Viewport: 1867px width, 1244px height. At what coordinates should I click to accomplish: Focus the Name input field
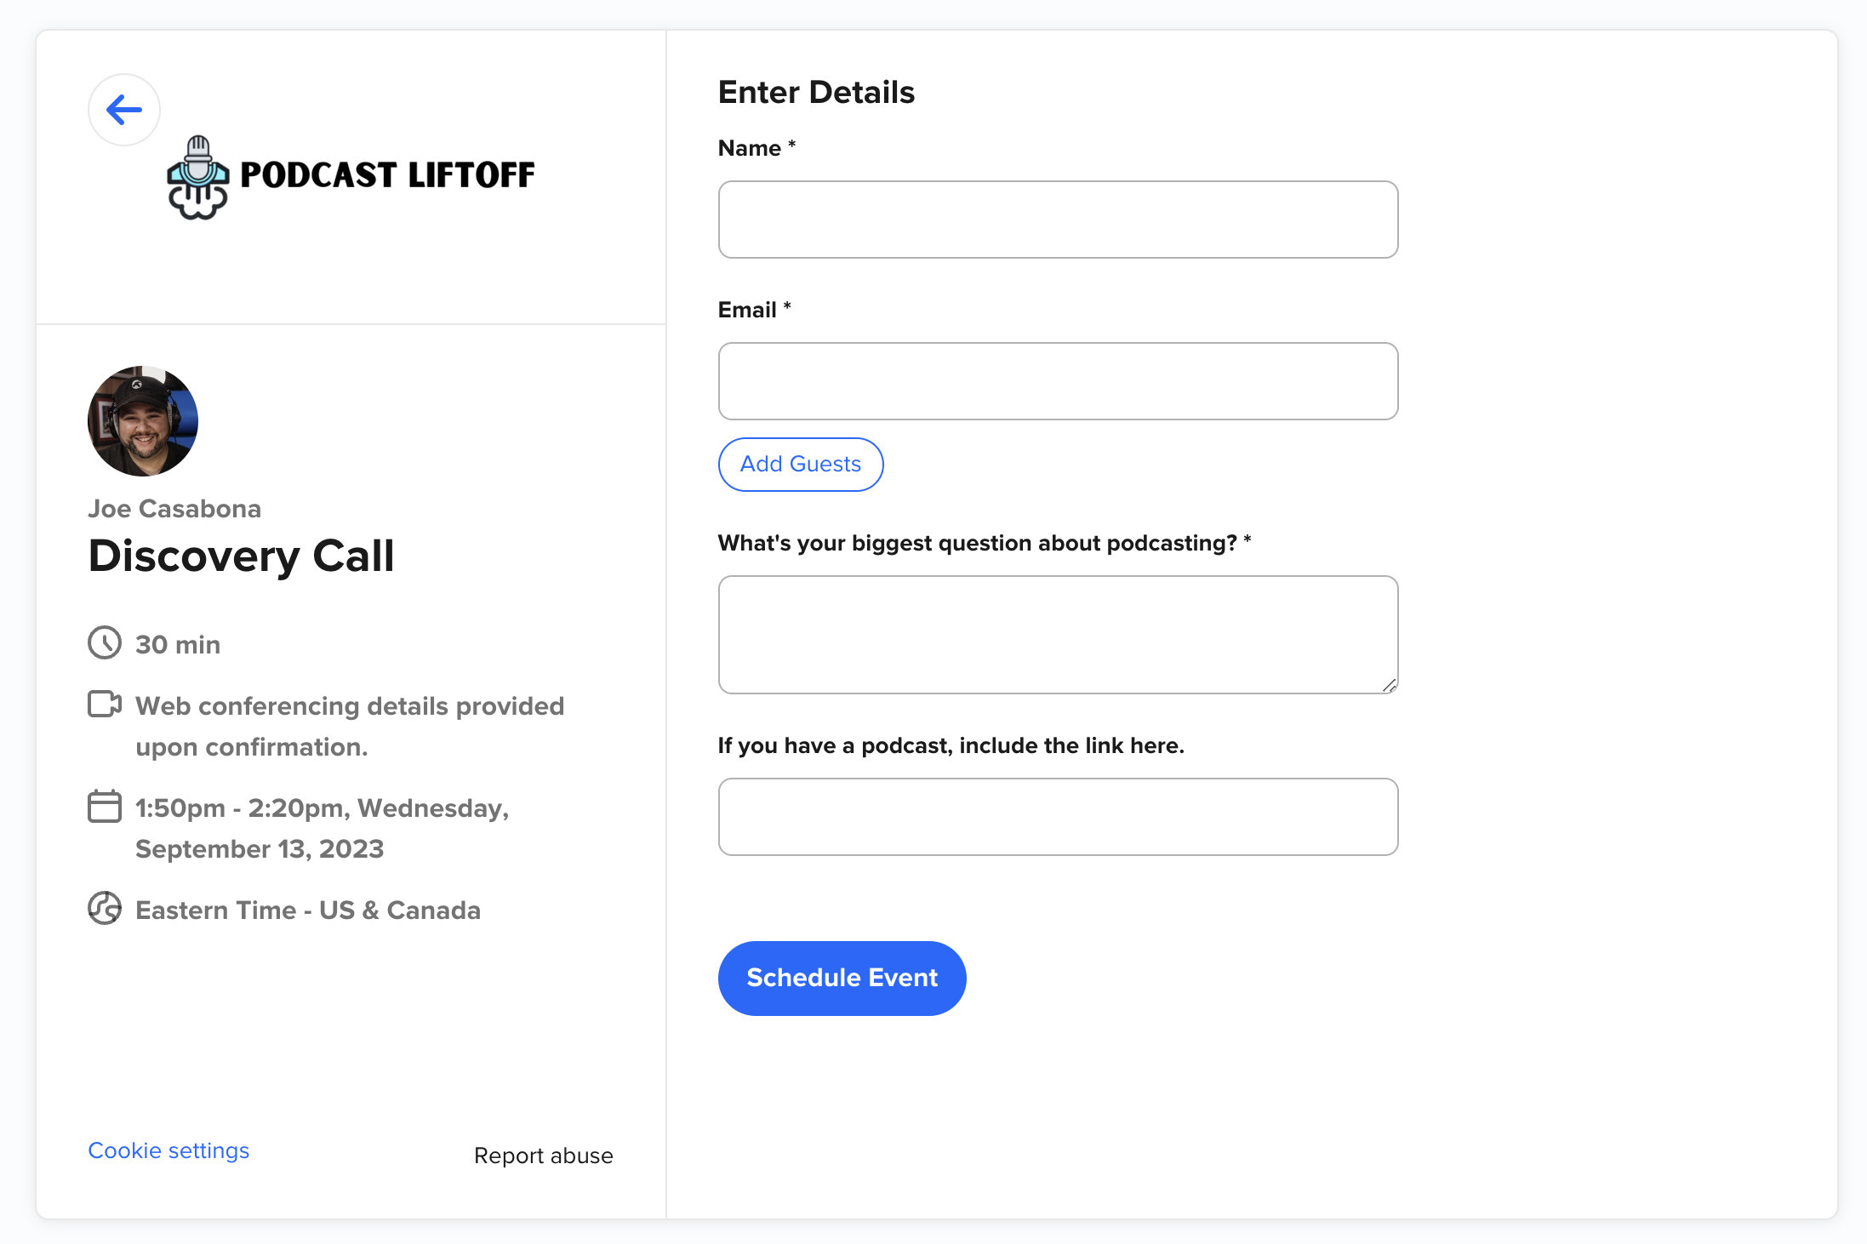pyautogui.click(x=1058, y=220)
